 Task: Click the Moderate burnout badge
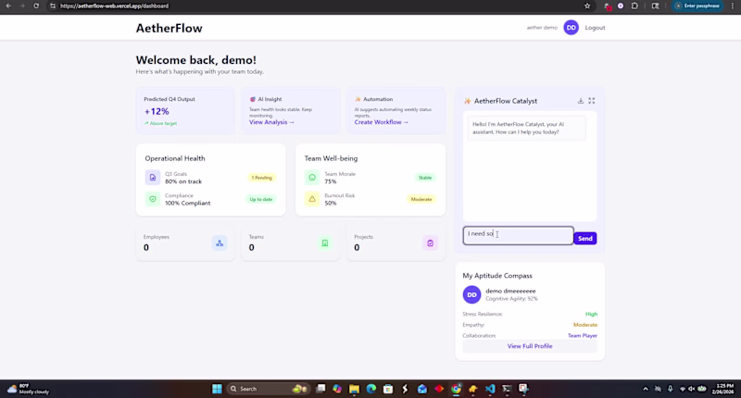point(421,199)
